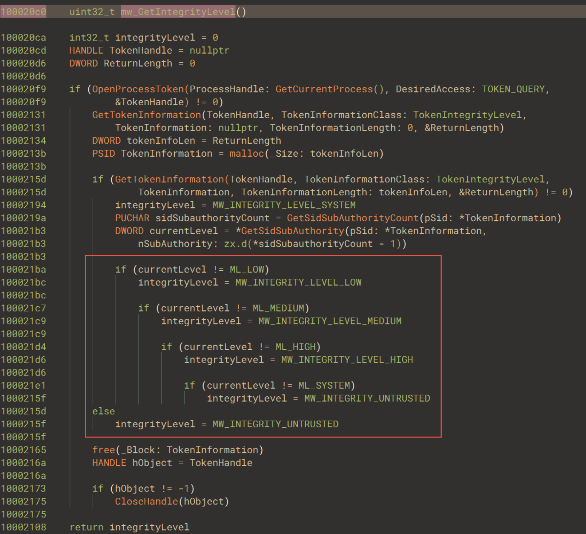
Task: Click address 100020c0 in the header line
Action: click(23, 12)
